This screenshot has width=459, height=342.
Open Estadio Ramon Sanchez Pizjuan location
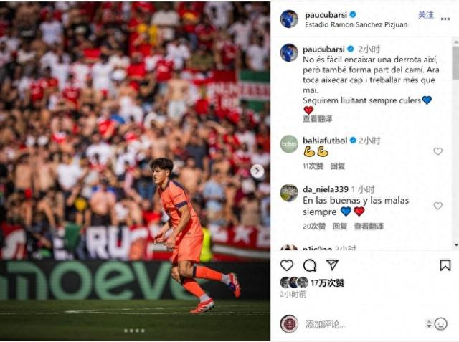coord(356,24)
